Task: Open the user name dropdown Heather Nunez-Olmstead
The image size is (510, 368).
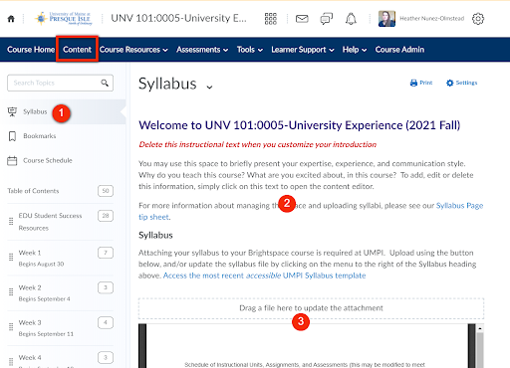Action: click(432, 19)
